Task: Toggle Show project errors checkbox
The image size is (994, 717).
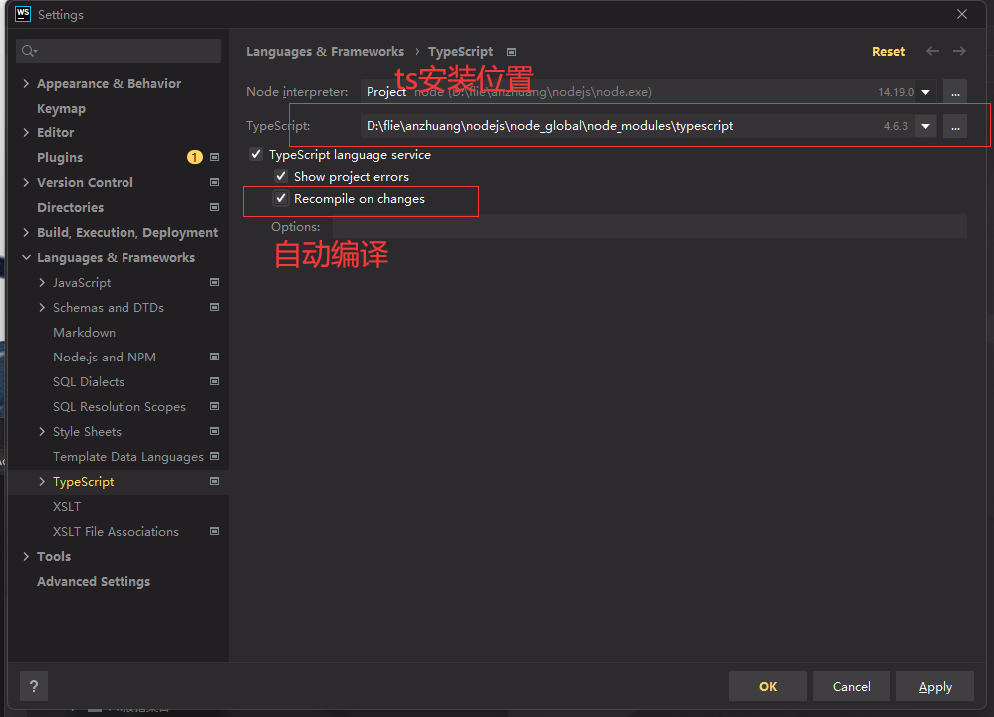Action: click(x=281, y=176)
